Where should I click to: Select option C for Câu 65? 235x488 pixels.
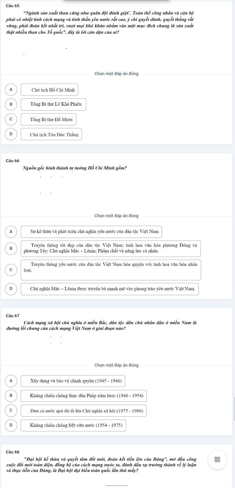click(11, 119)
